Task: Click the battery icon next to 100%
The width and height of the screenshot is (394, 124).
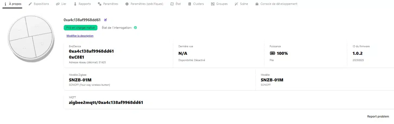Action: (272, 53)
